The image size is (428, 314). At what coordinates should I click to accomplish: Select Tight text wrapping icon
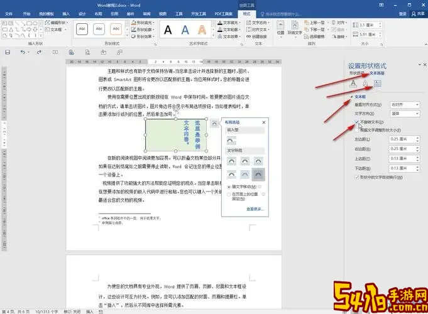tap(245, 161)
